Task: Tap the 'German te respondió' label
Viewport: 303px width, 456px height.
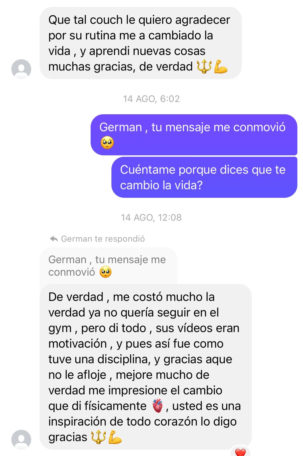Action: pyautogui.click(x=103, y=239)
